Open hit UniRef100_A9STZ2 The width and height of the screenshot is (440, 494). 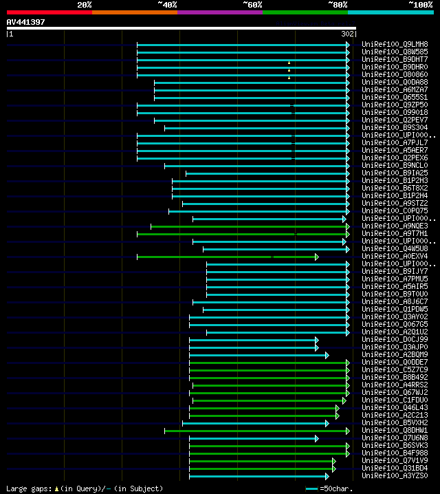pyautogui.click(x=395, y=203)
